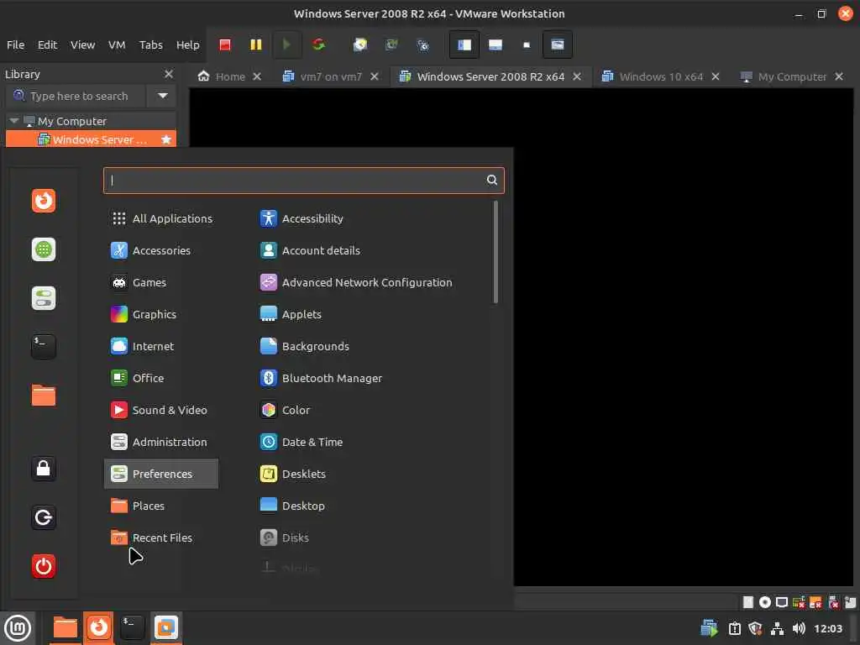
Task: Enter full screen mode via toolbar icon
Action: click(527, 45)
